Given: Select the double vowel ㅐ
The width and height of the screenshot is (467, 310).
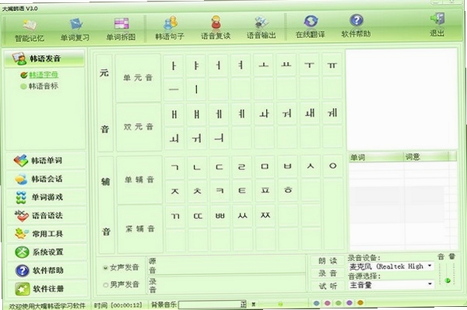Looking at the screenshot, I should (x=175, y=114).
